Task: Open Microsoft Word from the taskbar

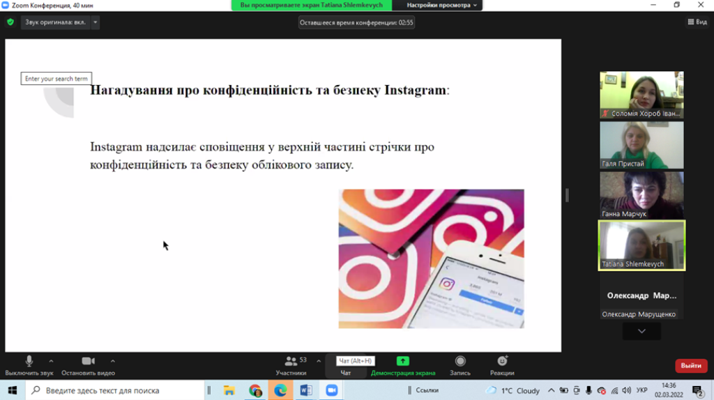Action: point(306,390)
